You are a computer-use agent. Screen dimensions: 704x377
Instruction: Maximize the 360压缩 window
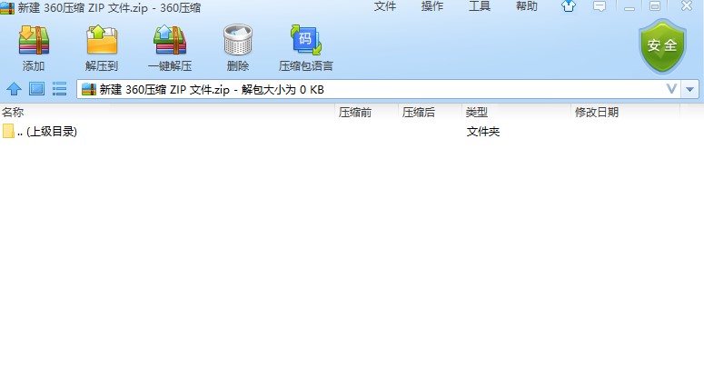[x=655, y=6]
